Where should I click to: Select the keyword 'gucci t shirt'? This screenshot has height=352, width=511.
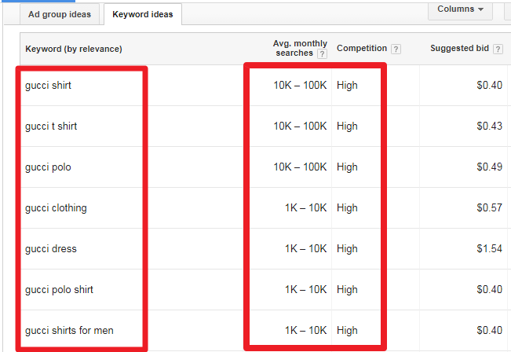[51, 126]
